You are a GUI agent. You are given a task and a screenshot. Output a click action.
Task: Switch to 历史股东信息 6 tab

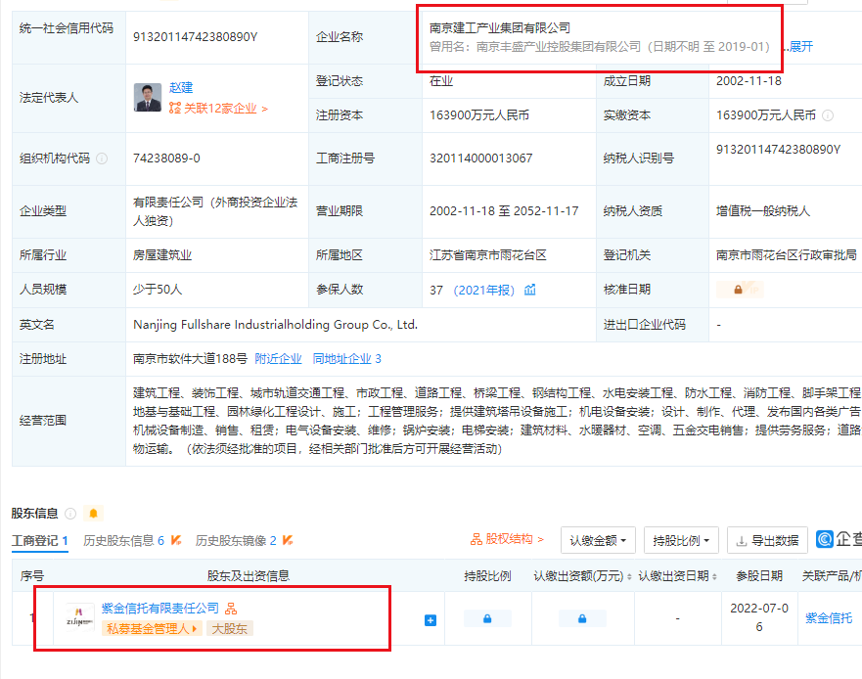[123, 541]
